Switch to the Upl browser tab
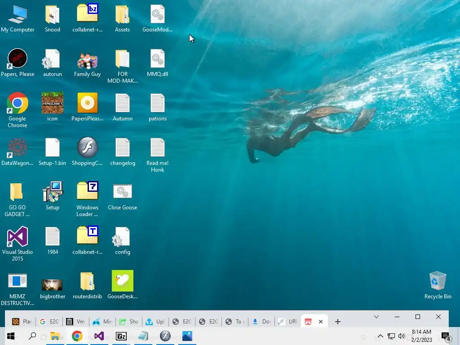 (155, 322)
